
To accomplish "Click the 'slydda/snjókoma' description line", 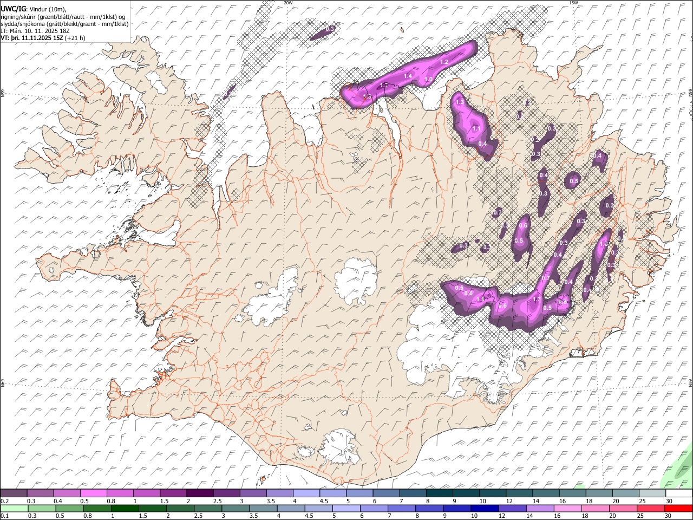I will (64, 24).
